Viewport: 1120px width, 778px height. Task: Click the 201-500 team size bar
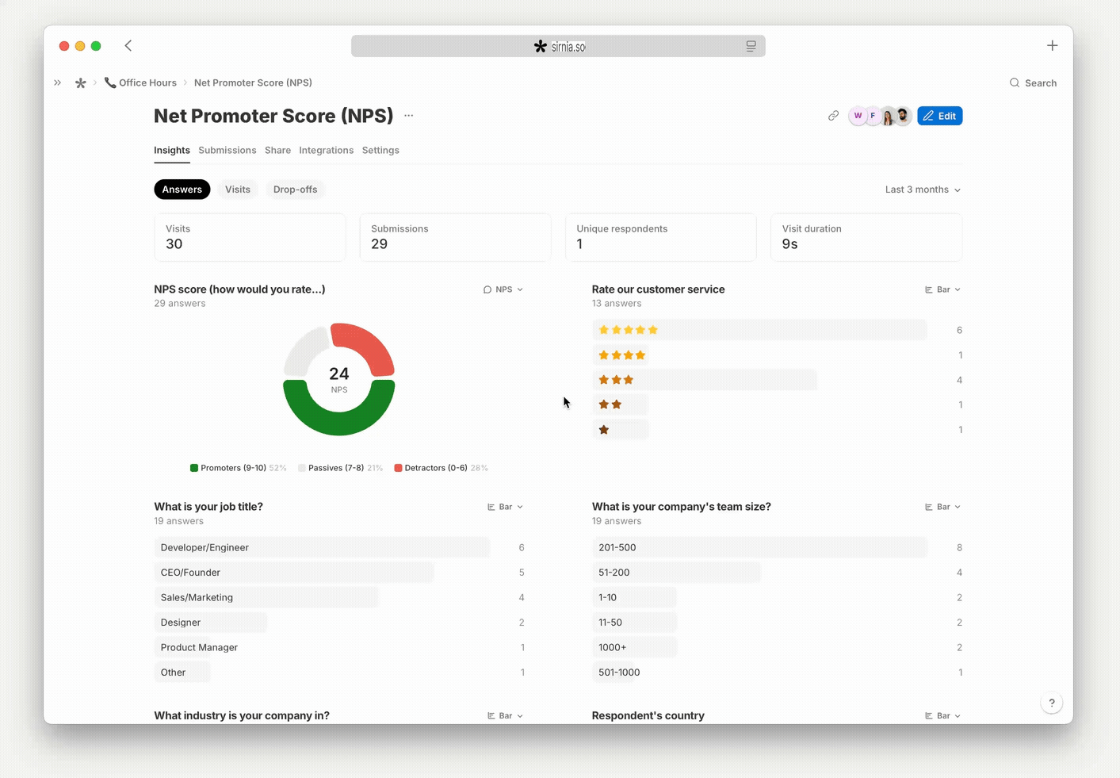click(759, 547)
